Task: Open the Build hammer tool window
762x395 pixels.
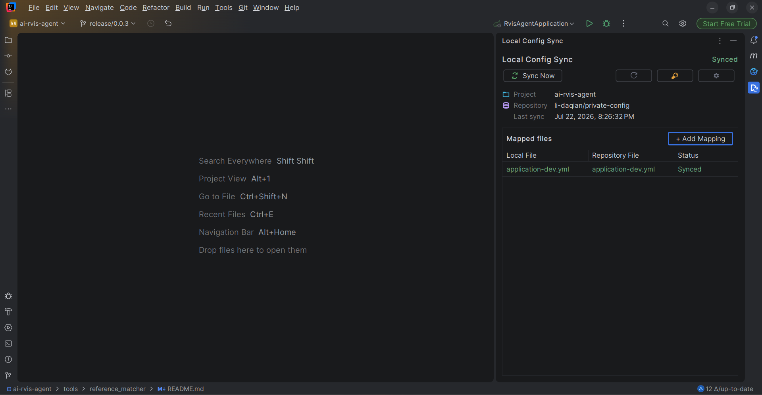Action: point(8,312)
